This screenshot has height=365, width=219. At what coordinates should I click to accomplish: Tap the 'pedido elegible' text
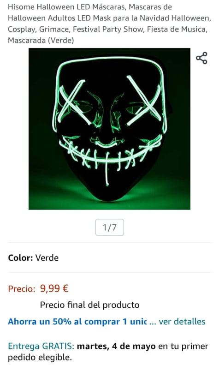tap(40, 357)
